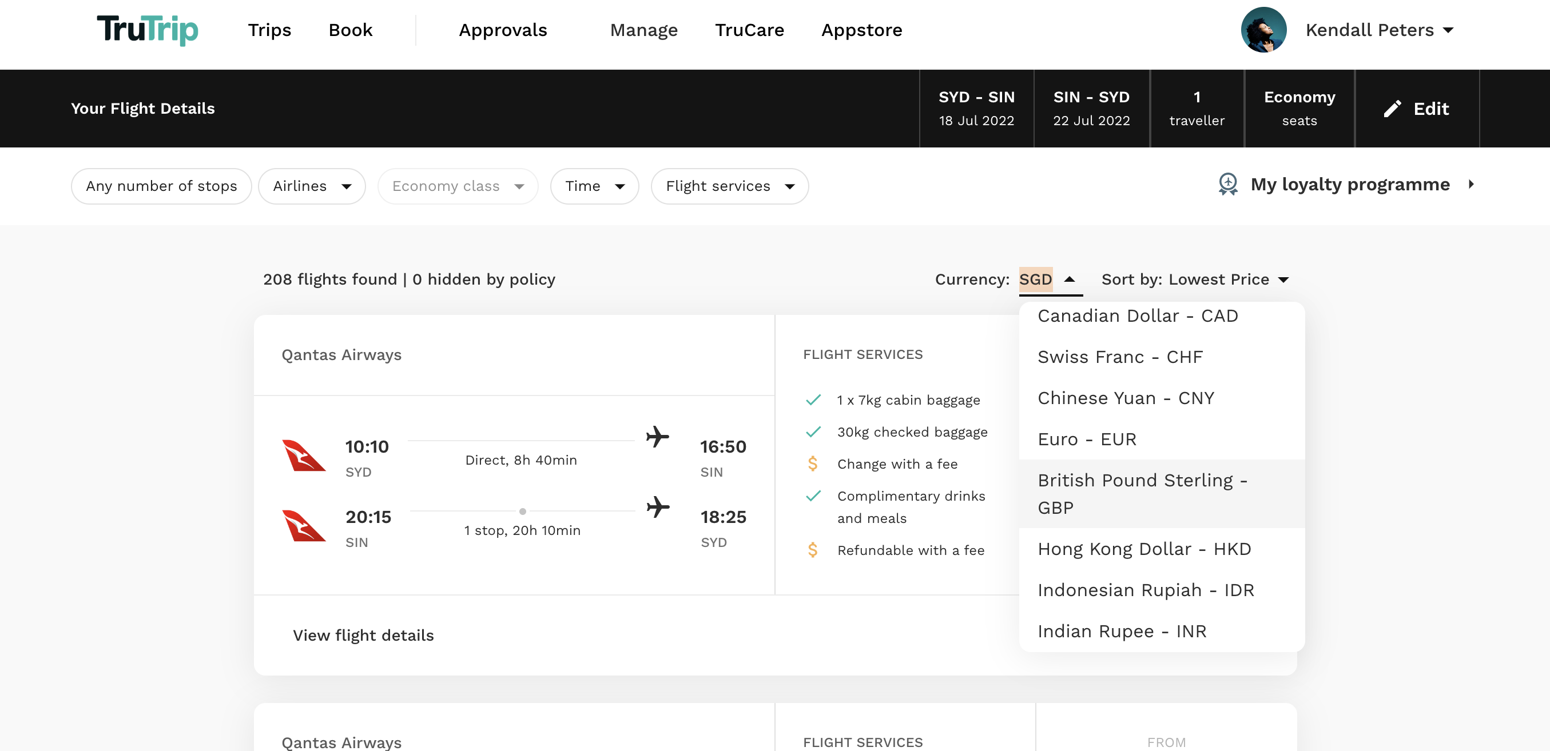Open the Flight services filter dropdown
Screen dimensions: 1550x751
[729, 186]
